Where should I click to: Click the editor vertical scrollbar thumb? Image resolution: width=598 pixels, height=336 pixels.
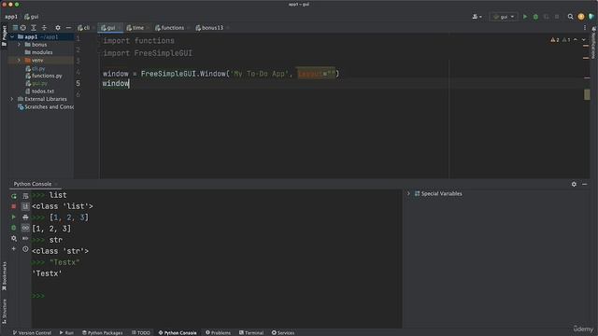point(587,94)
